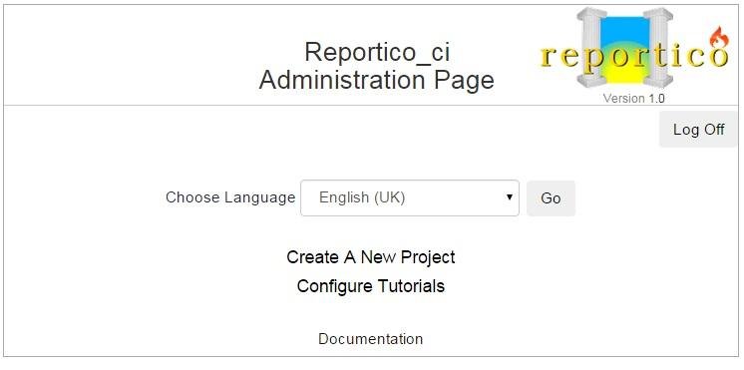Click the Log Off button
The width and height of the screenshot is (744, 370).
click(698, 130)
